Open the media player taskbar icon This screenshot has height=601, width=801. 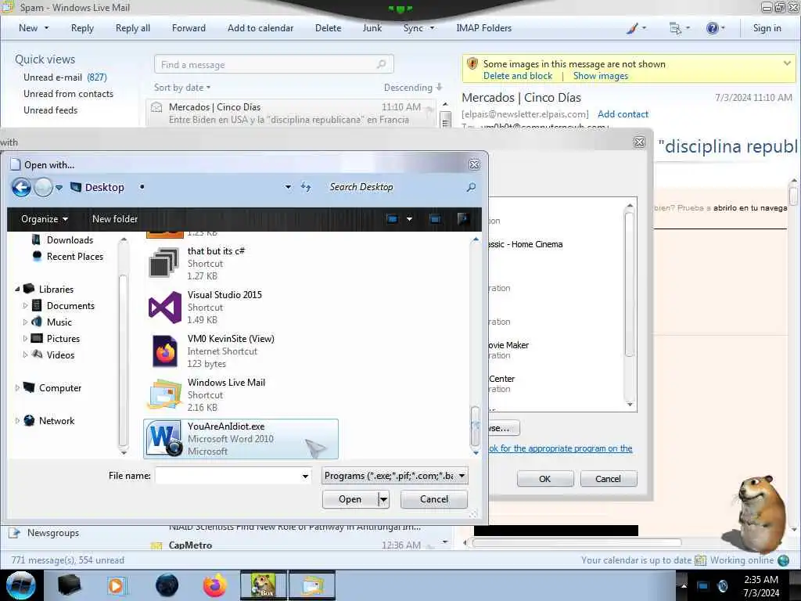click(x=116, y=585)
